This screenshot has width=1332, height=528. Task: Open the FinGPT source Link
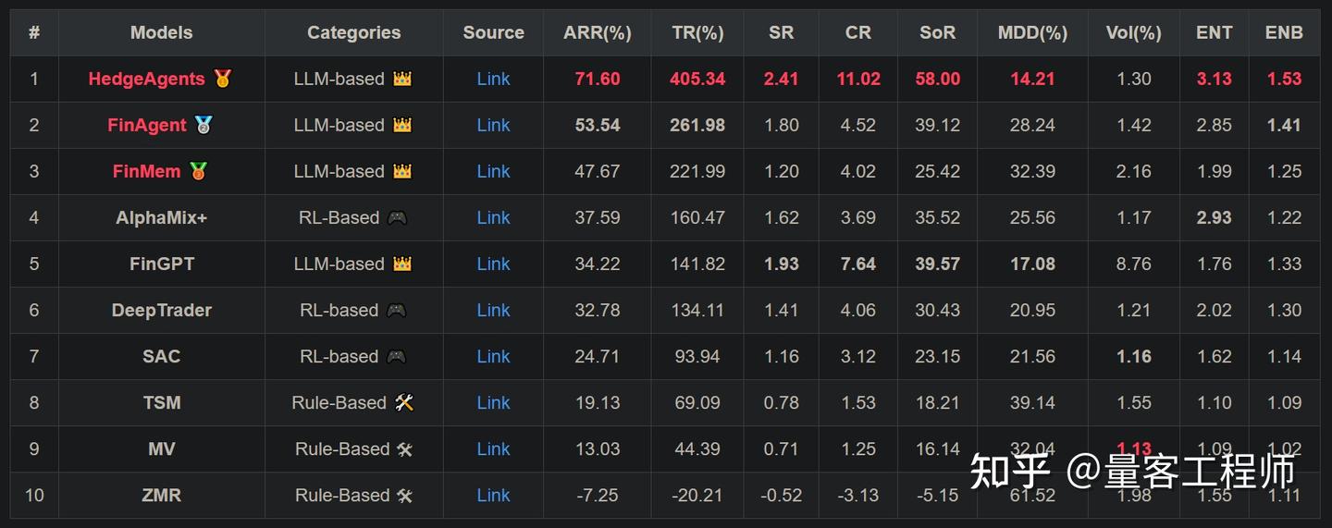pyautogui.click(x=493, y=264)
